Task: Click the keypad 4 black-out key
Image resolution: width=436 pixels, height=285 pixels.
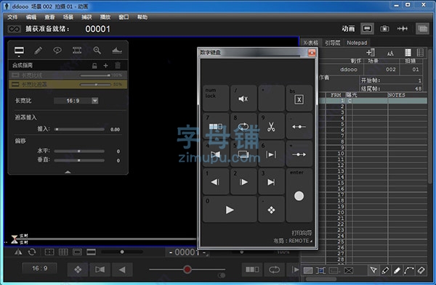Action: (216, 154)
